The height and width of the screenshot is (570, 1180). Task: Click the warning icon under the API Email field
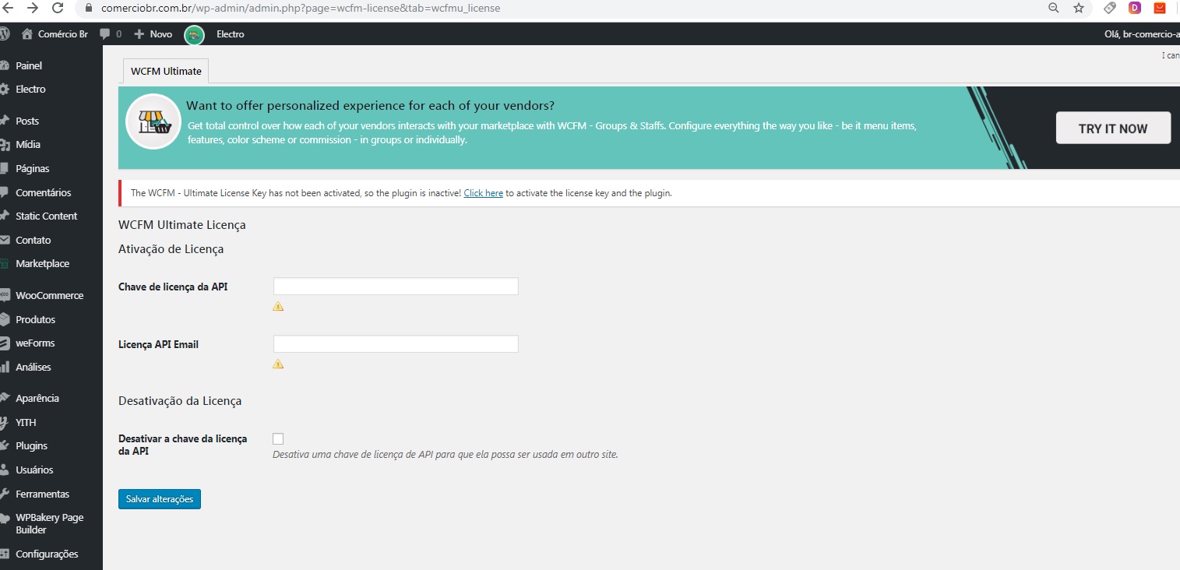(278, 364)
